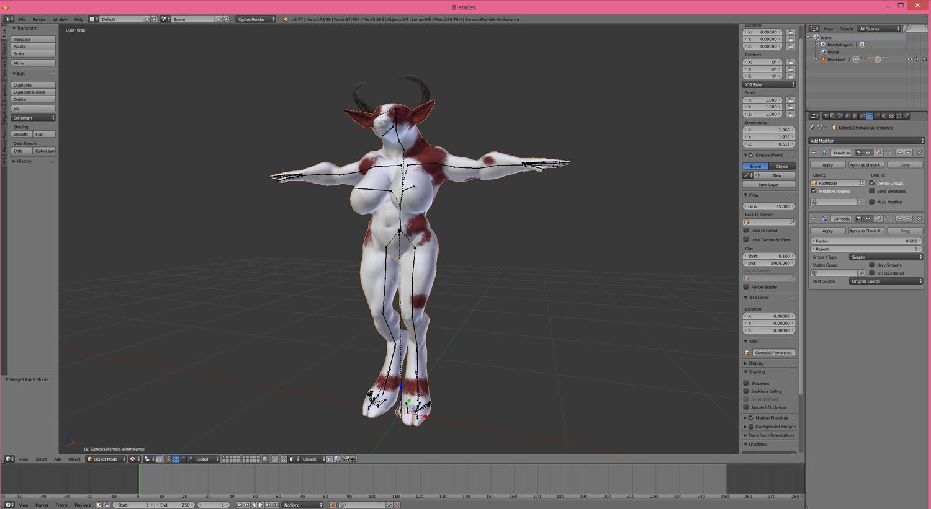Enable Ambient Occlusion shading checkbox

pyautogui.click(x=746, y=407)
